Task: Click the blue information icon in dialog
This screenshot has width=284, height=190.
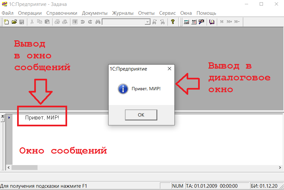Action: 123,89
